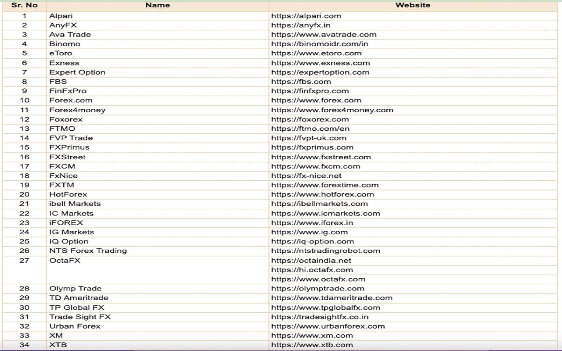Select the Sr. No column header

click(x=25, y=5)
